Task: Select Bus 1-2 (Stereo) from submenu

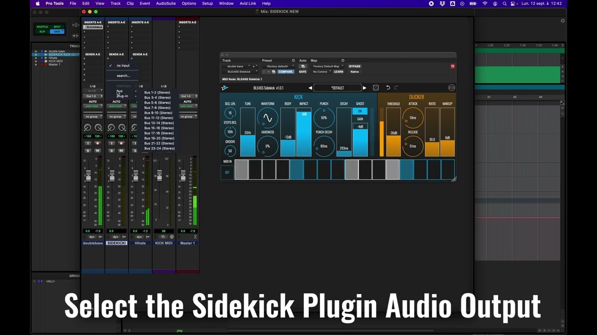Action: 157,93
